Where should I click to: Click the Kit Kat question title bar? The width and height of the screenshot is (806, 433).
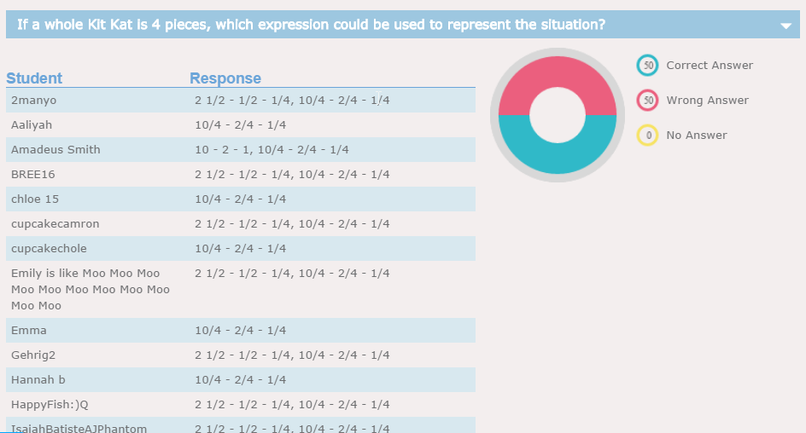[x=312, y=25]
